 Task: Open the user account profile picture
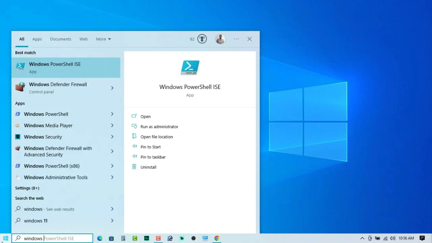coord(220,39)
